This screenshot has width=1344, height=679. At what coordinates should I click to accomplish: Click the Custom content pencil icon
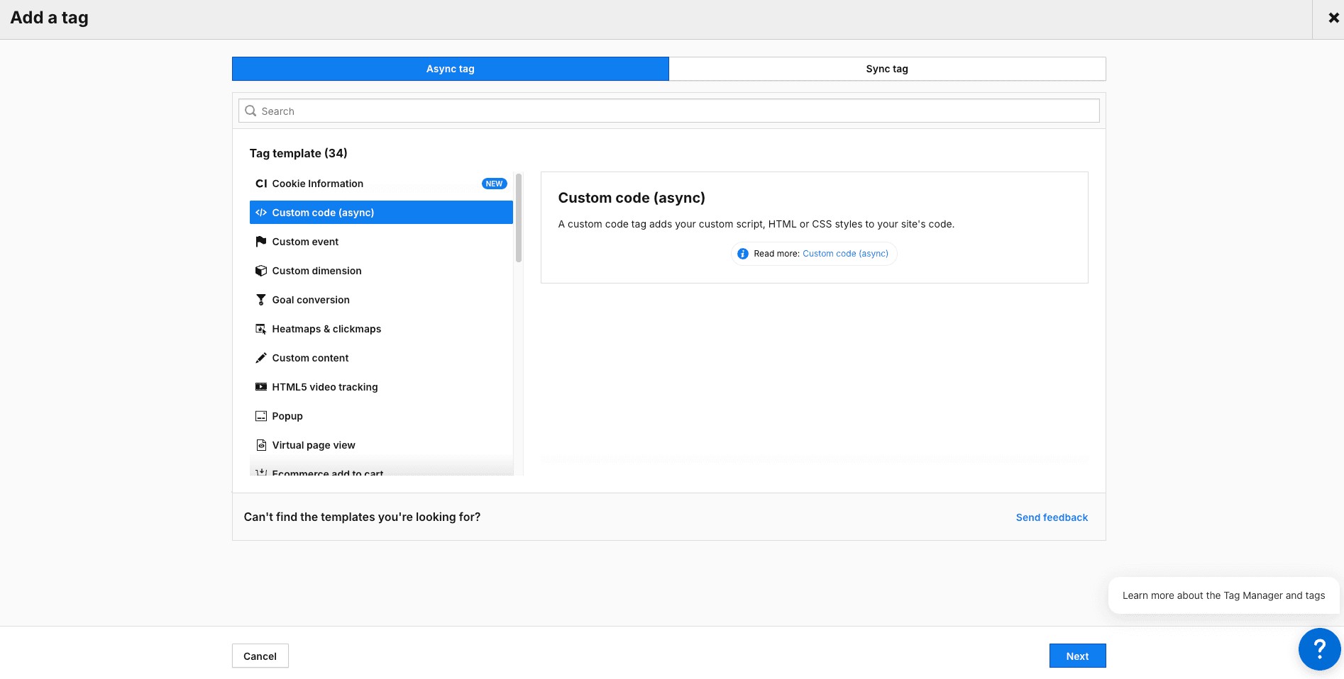(x=261, y=358)
